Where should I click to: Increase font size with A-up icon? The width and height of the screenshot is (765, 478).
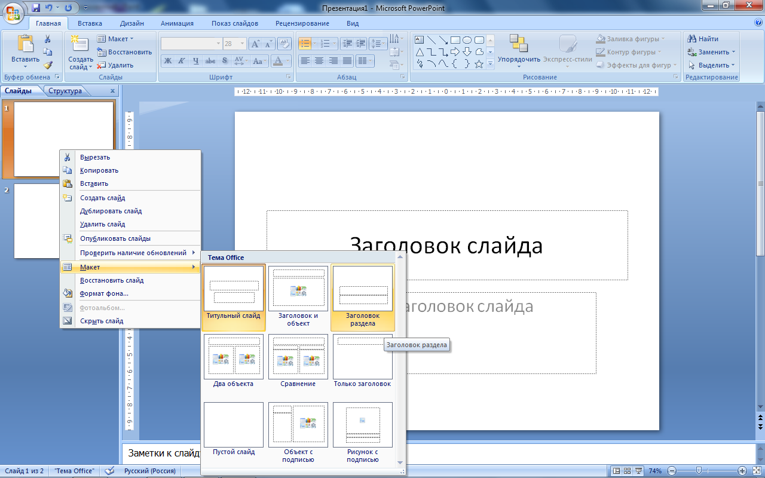pyautogui.click(x=255, y=44)
